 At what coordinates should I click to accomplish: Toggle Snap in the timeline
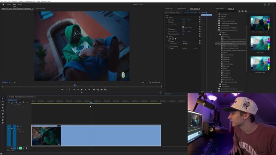click(x=13, y=102)
